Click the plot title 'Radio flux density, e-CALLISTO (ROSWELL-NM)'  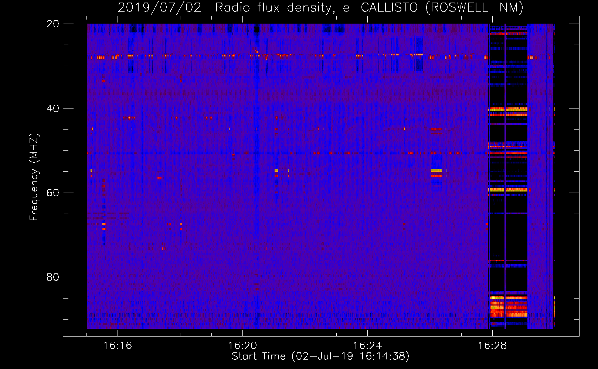point(369,7)
